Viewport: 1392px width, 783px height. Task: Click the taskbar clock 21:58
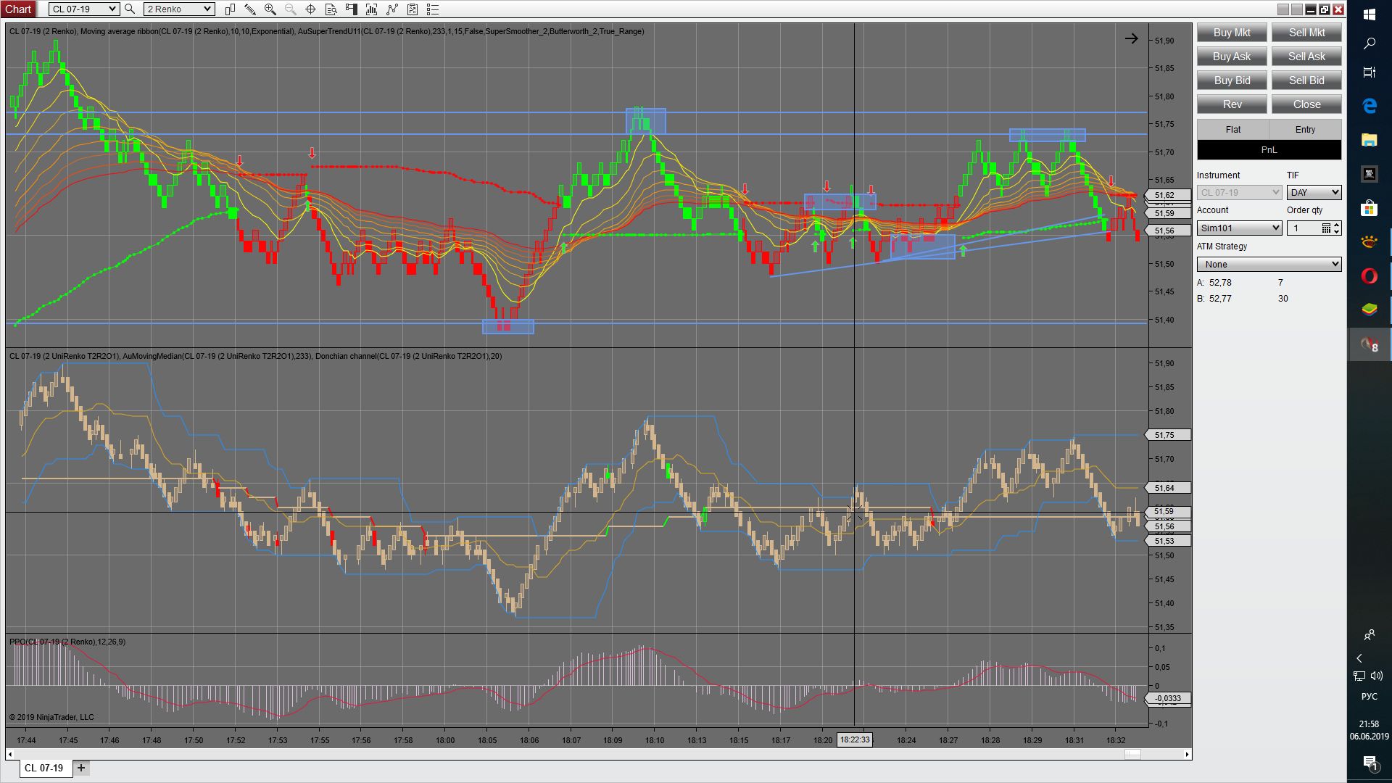(1369, 724)
